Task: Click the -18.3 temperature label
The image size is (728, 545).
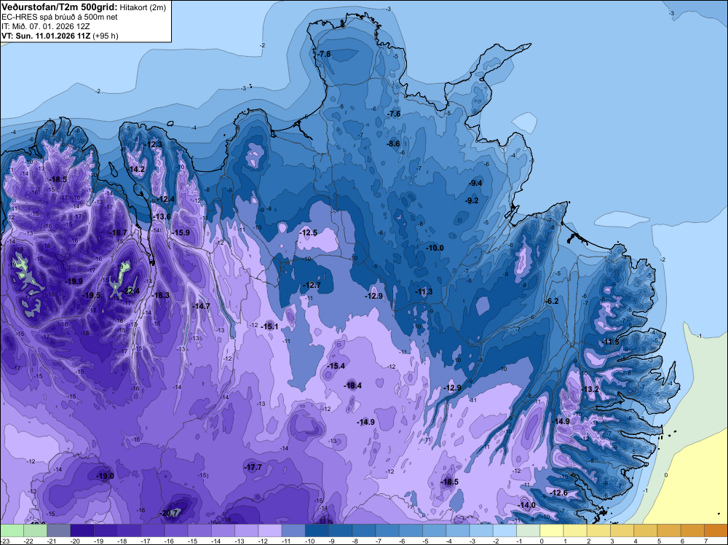Action: 161,296
